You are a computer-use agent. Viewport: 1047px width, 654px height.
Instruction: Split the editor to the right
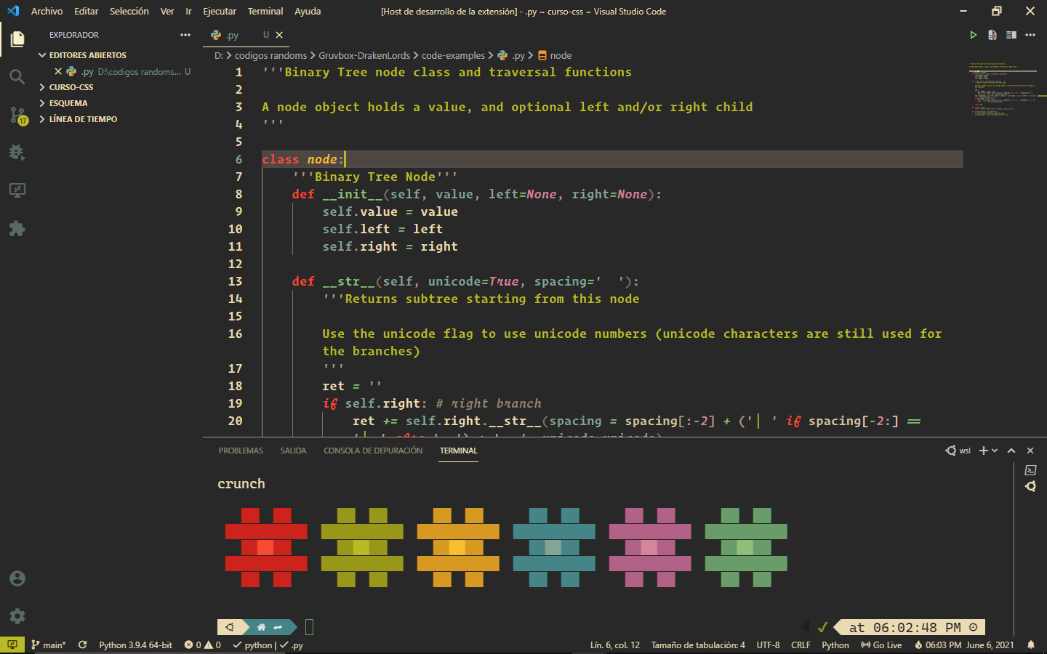[1011, 35]
